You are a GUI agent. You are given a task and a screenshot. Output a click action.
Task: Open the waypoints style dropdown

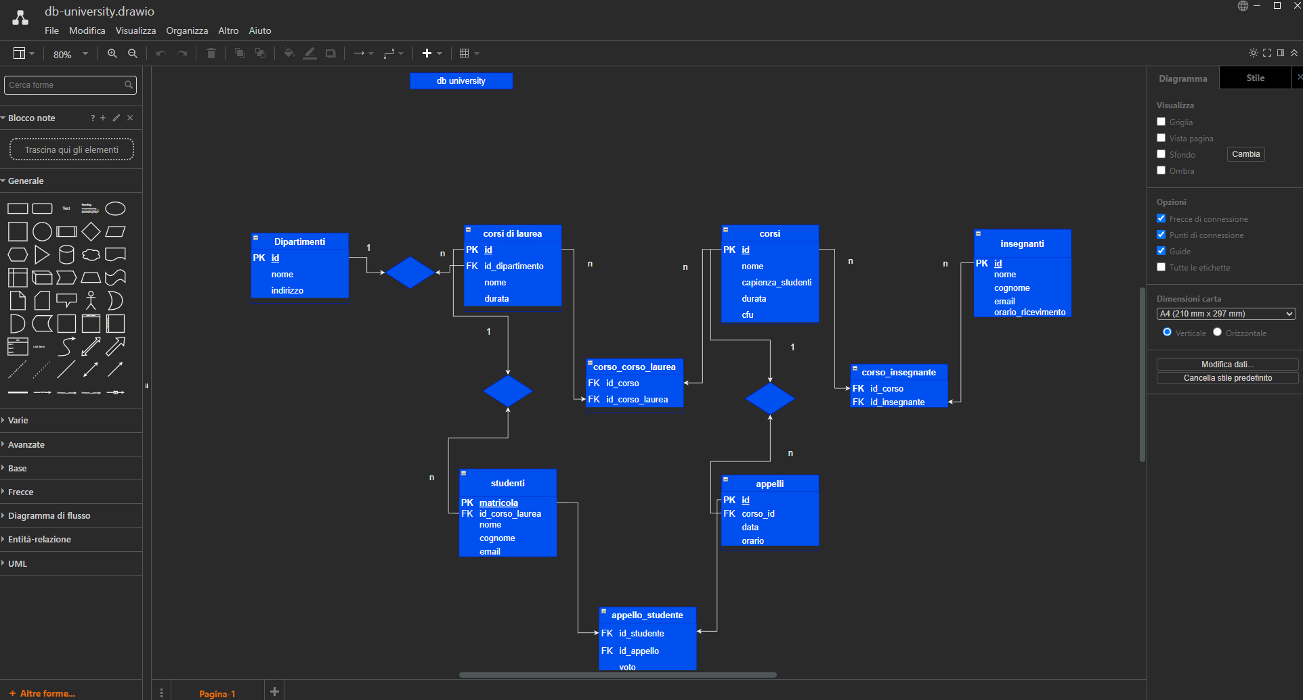click(393, 53)
